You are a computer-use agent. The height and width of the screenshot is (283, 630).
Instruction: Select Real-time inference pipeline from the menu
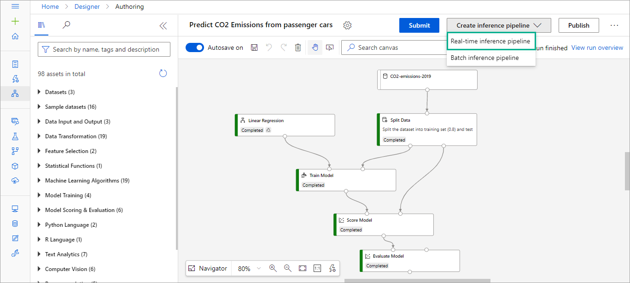491,41
